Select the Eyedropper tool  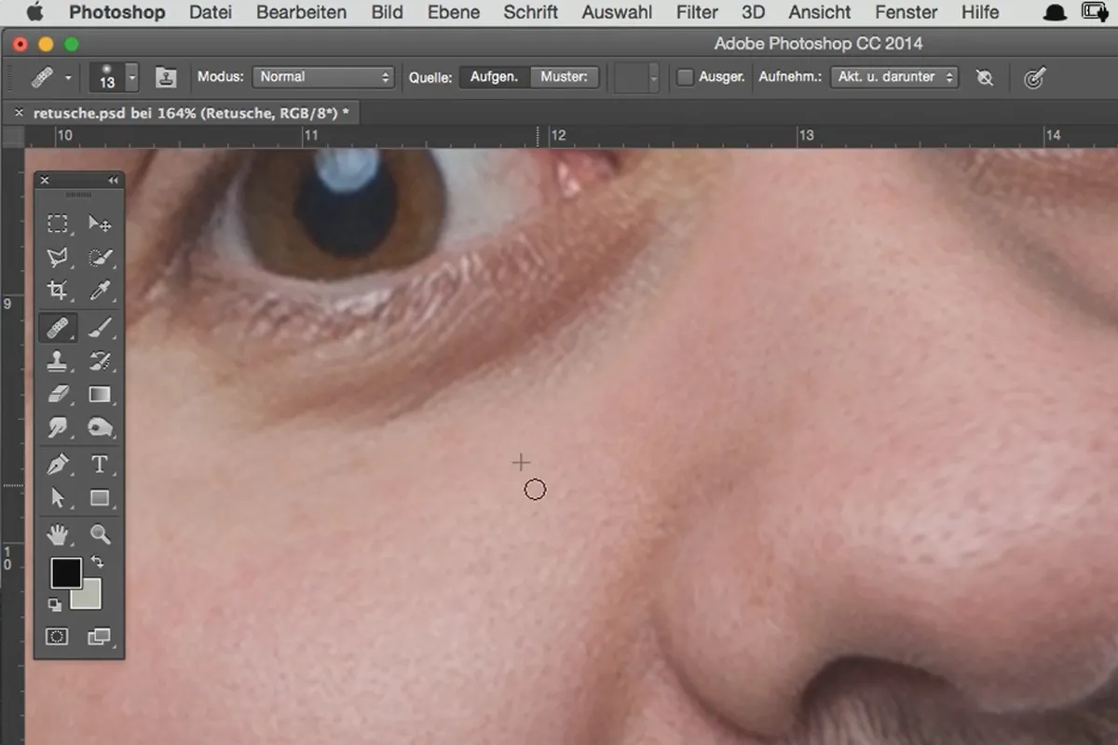coord(100,291)
